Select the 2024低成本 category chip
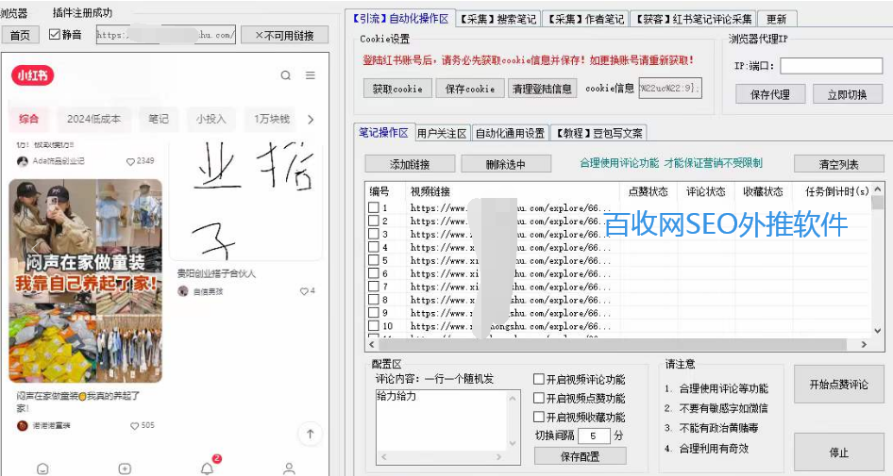Screen dimensions: 893x476 pyautogui.click(x=94, y=119)
